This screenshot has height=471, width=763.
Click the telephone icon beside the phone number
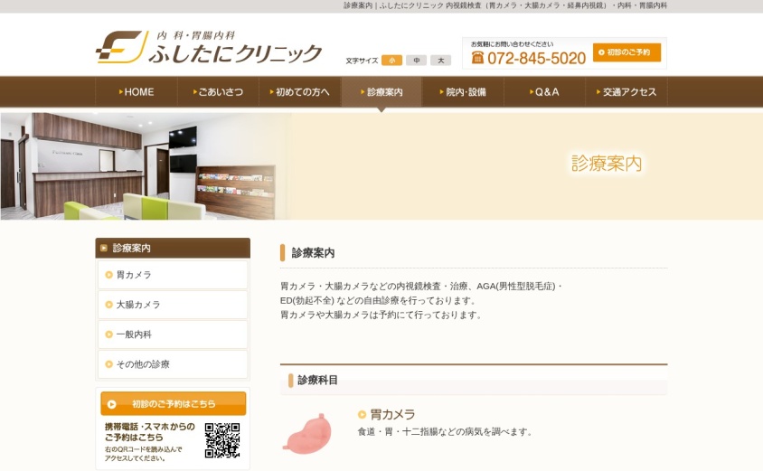point(477,58)
